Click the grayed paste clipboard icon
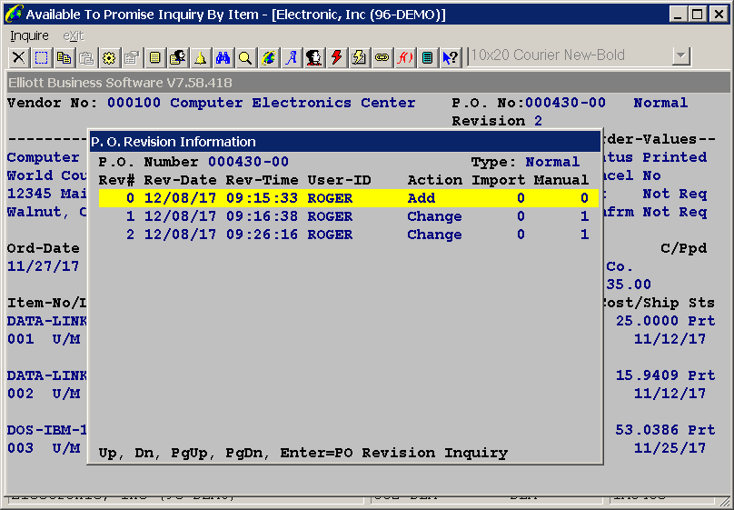This screenshot has width=734, height=510. 86,57
